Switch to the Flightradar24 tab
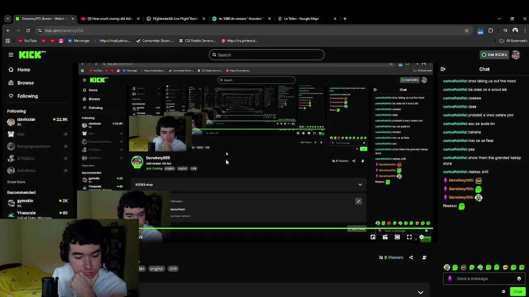The image size is (529, 297). coord(175,19)
